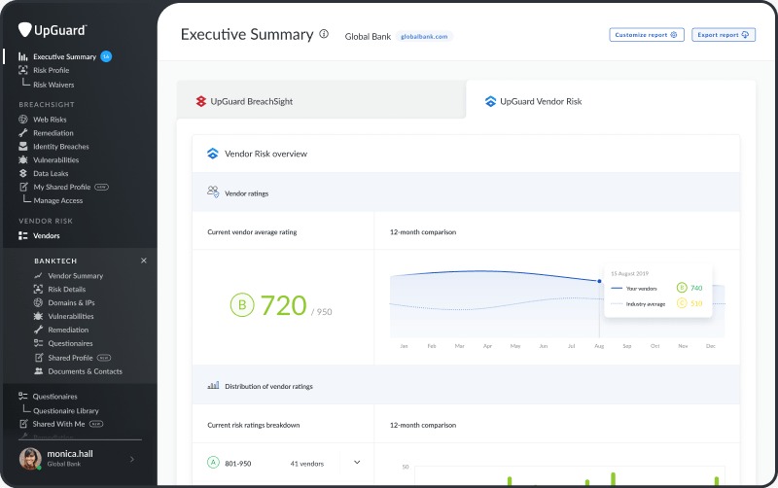778x488 pixels.
Task: Click the Executive Summary notification badge
Action: pos(106,56)
